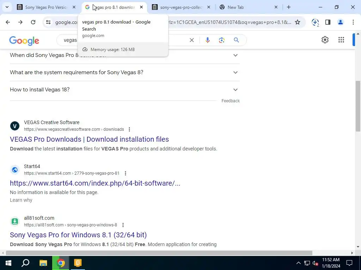Switch to the sony-vegas-pro-collection tab
Image resolution: width=361 pixels, height=270 pixels.
pos(181,7)
